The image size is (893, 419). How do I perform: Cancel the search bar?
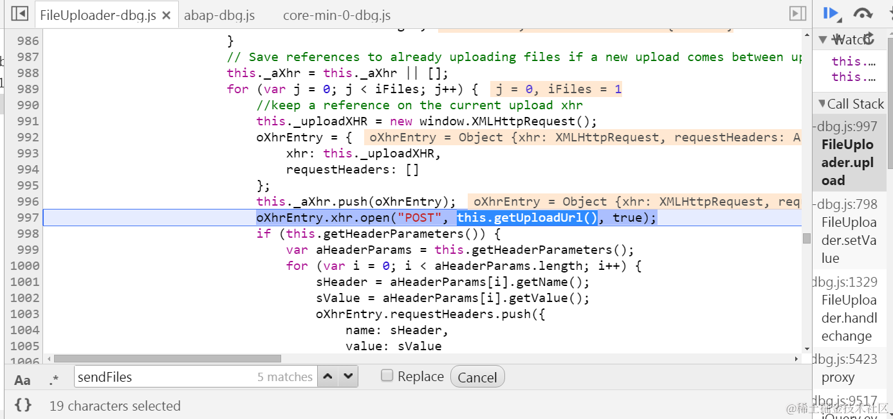[477, 377]
